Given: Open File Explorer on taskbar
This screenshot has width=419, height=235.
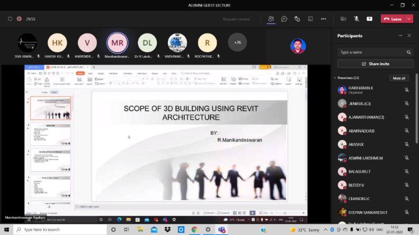Looking at the screenshot, I should (x=140, y=230).
